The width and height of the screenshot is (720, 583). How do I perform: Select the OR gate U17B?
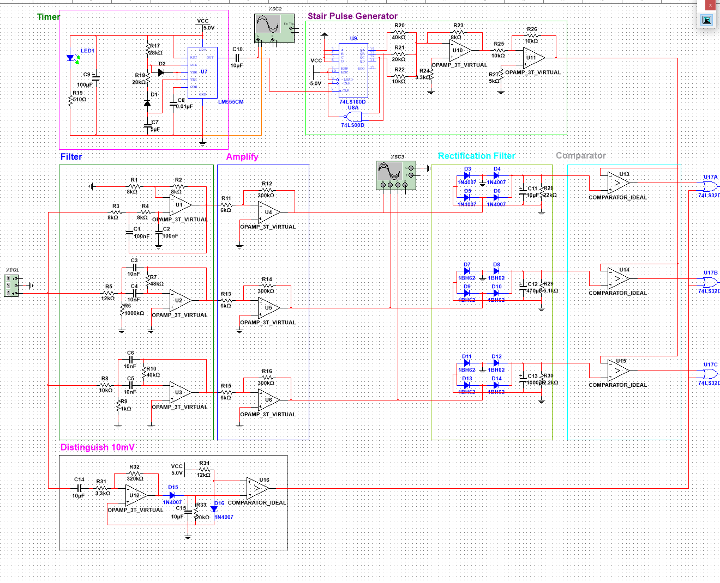[x=711, y=282]
